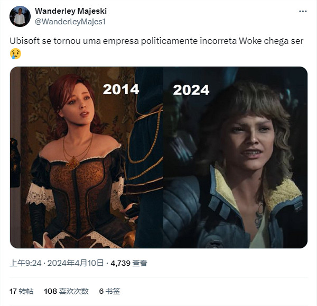
Task: Open the 6 书签 bookmarks count
Action: click(109, 291)
